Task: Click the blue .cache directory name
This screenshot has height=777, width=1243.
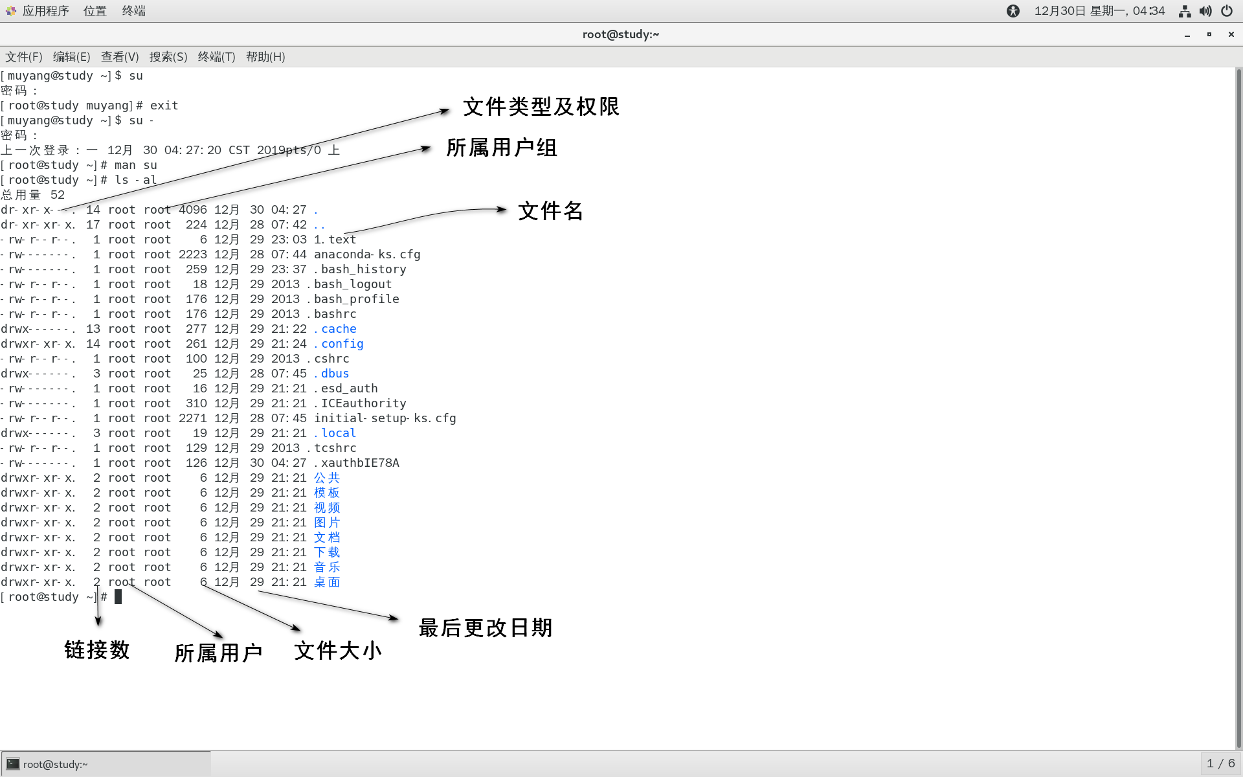Action: (335, 329)
